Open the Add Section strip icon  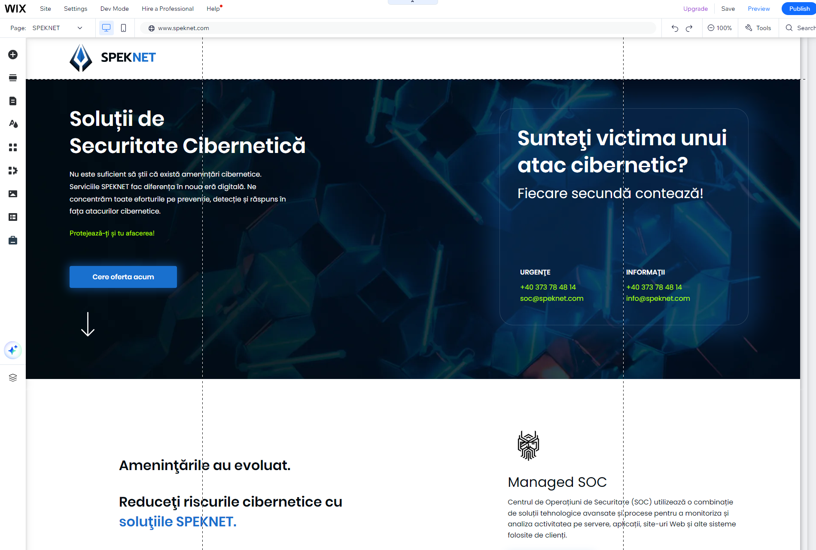point(13,78)
